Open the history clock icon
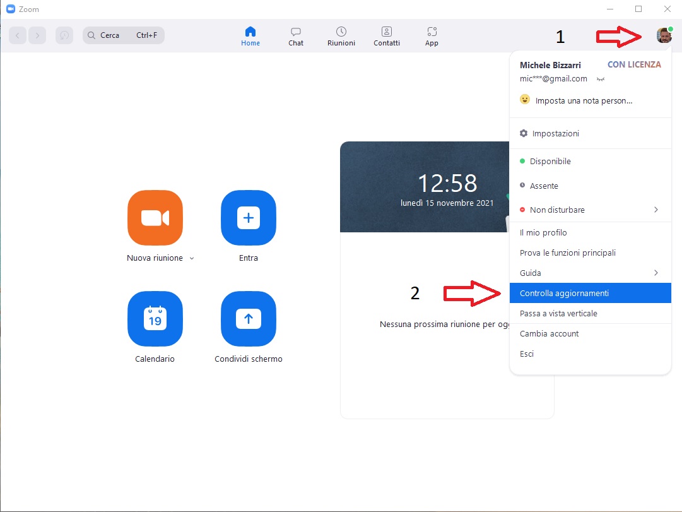Image resolution: width=682 pixels, height=512 pixels. point(64,35)
